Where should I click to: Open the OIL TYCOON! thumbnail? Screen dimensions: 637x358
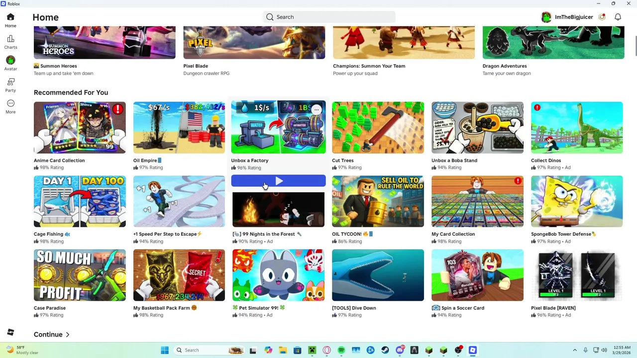pos(378,201)
